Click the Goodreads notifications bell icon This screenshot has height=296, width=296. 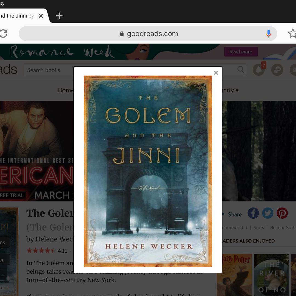tap(259, 70)
